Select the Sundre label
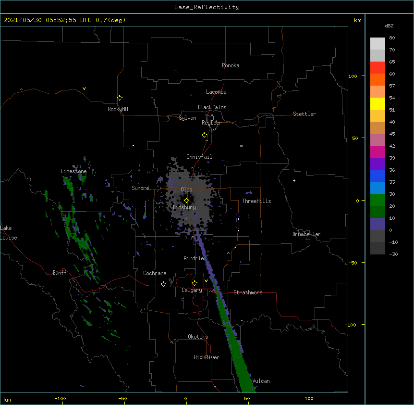The height and width of the screenshot is (405, 414). [x=140, y=188]
